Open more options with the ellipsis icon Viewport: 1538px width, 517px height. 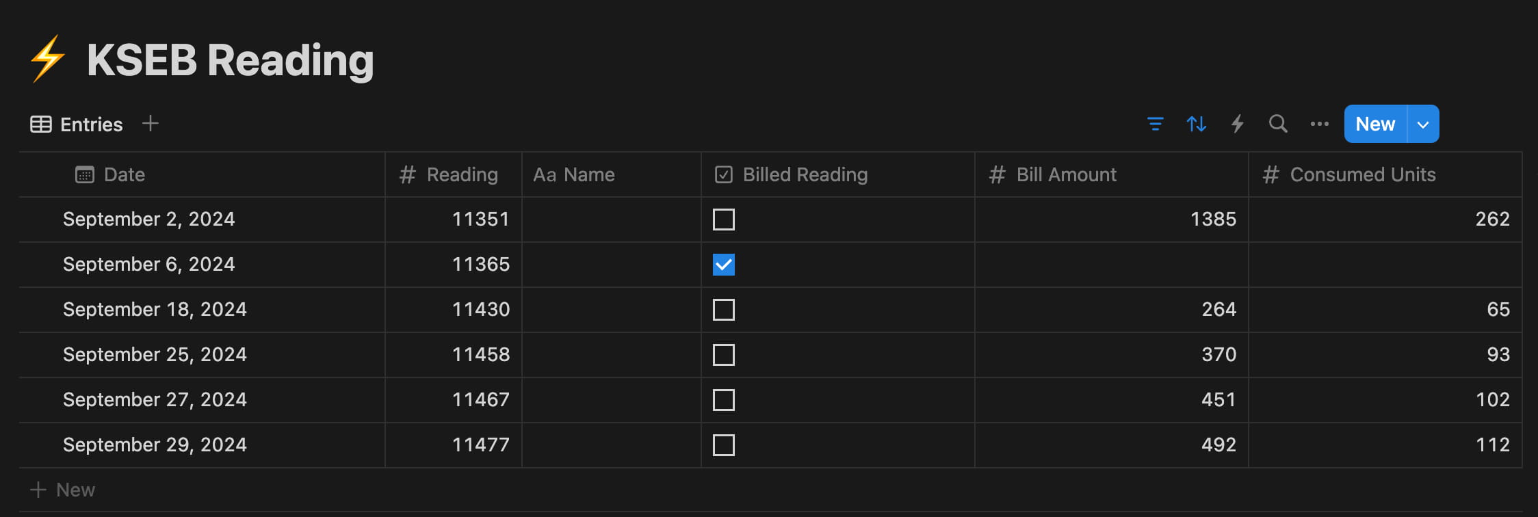coord(1318,124)
